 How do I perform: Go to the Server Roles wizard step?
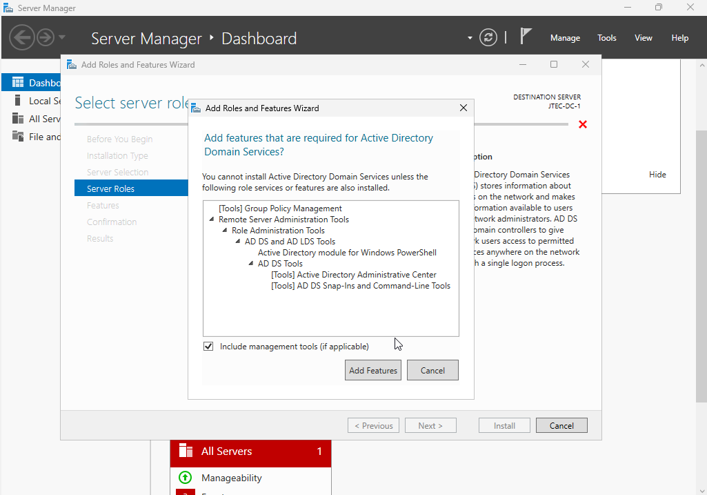(x=131, y=188)
